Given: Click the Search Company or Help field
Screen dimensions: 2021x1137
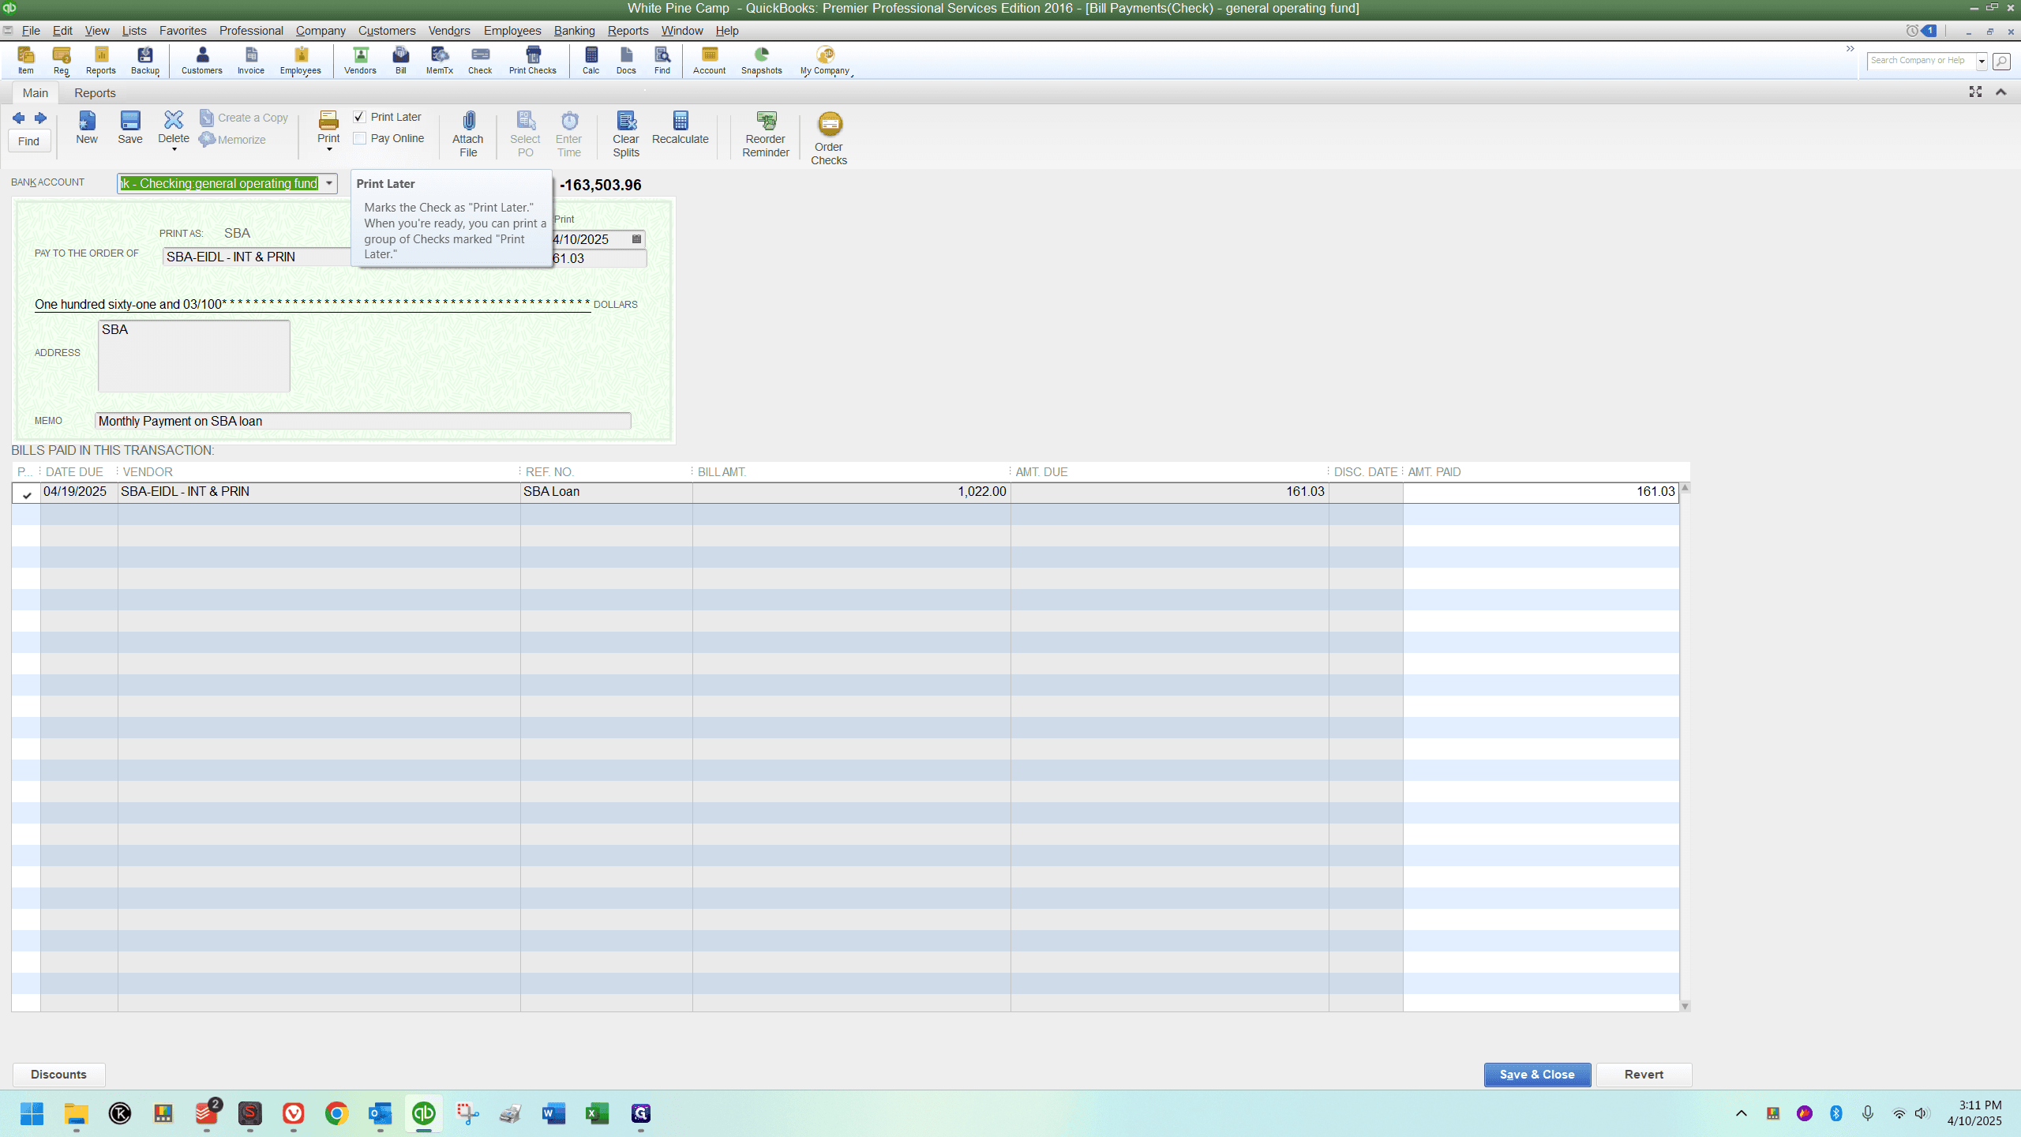Looking at the screenshot, I should point(1922,61).
